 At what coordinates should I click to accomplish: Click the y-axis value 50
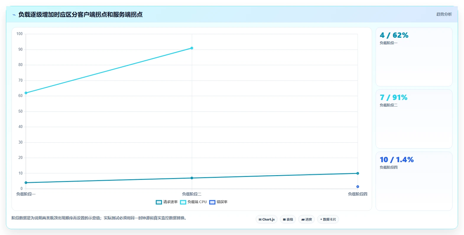20,111
